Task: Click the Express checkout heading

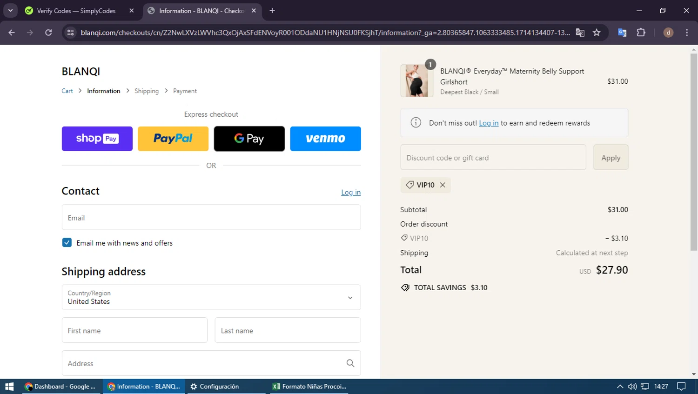Action: [211, 114]
